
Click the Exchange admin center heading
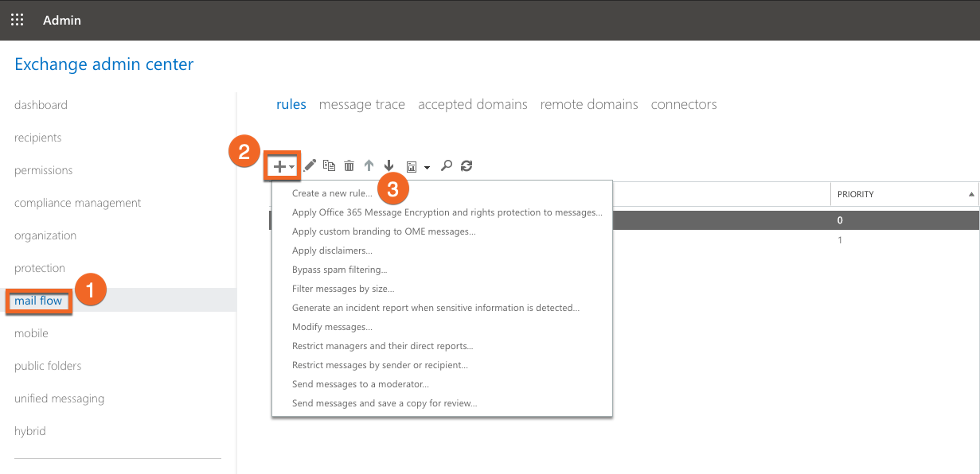point(104,64)
